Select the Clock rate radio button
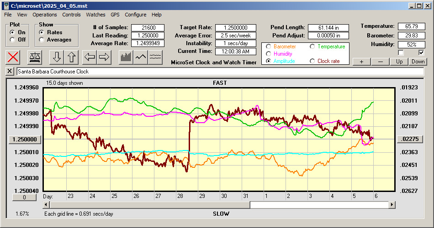The image size is (434, 228). pos(312,61)
